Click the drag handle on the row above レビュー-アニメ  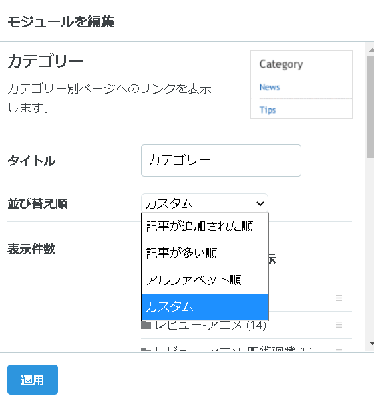click(x=339, y=298)
